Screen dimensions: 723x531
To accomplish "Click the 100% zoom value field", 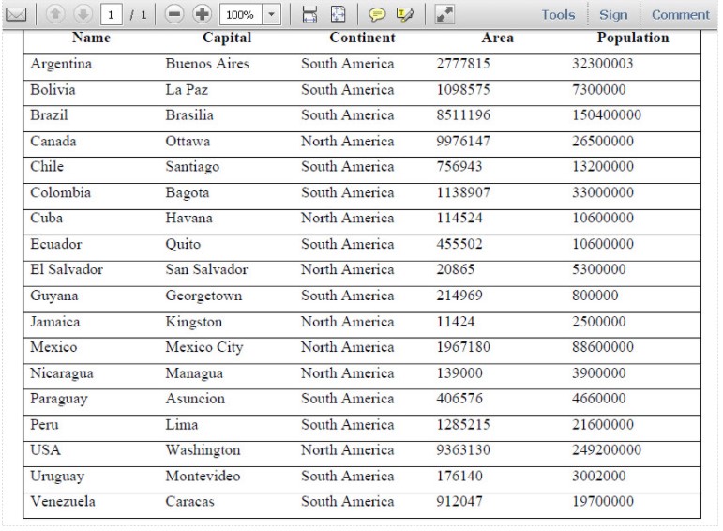I will click(241, 15).
